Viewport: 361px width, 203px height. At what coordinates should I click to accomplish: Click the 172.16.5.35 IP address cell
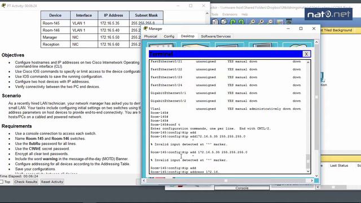click(113, 23)
